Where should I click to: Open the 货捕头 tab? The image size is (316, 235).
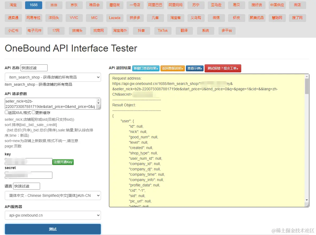[x=77, y=31]
